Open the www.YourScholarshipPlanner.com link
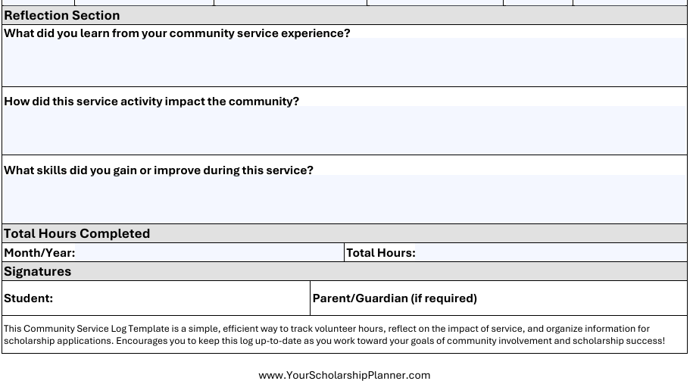Screen dimensions: 693x381 tap(345, 375)
